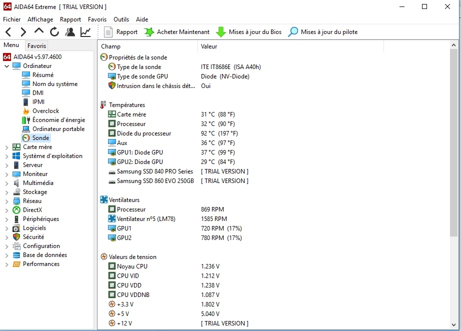Expand the Carte mère tree node
This screenshot has height=331, width=461.
tap(6, 147)
